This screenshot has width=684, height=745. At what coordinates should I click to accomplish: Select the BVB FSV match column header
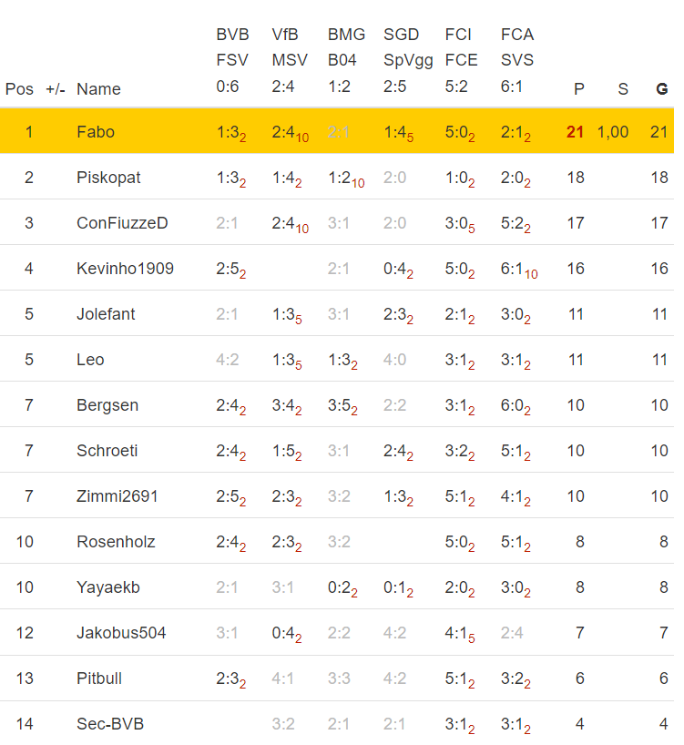click(x=233, y=61)
